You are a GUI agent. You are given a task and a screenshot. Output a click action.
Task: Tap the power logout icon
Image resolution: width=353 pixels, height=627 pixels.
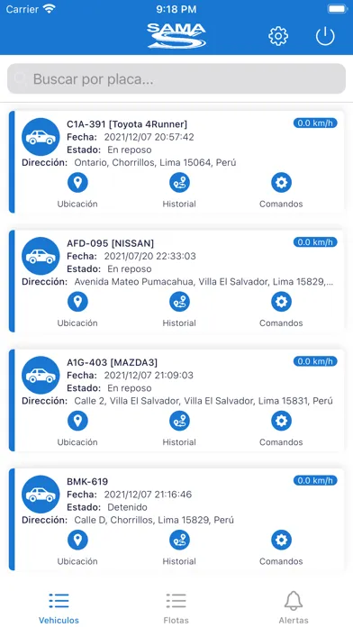point(325,36)
